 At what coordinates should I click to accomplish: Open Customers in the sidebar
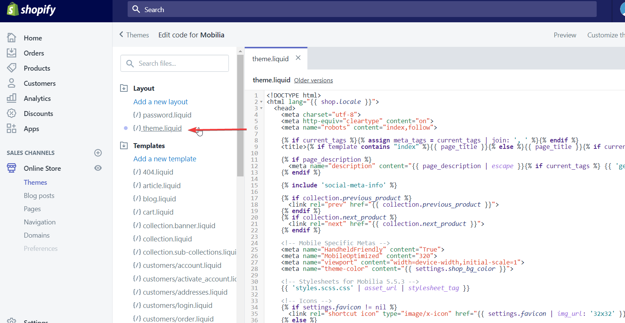[40, 83]
